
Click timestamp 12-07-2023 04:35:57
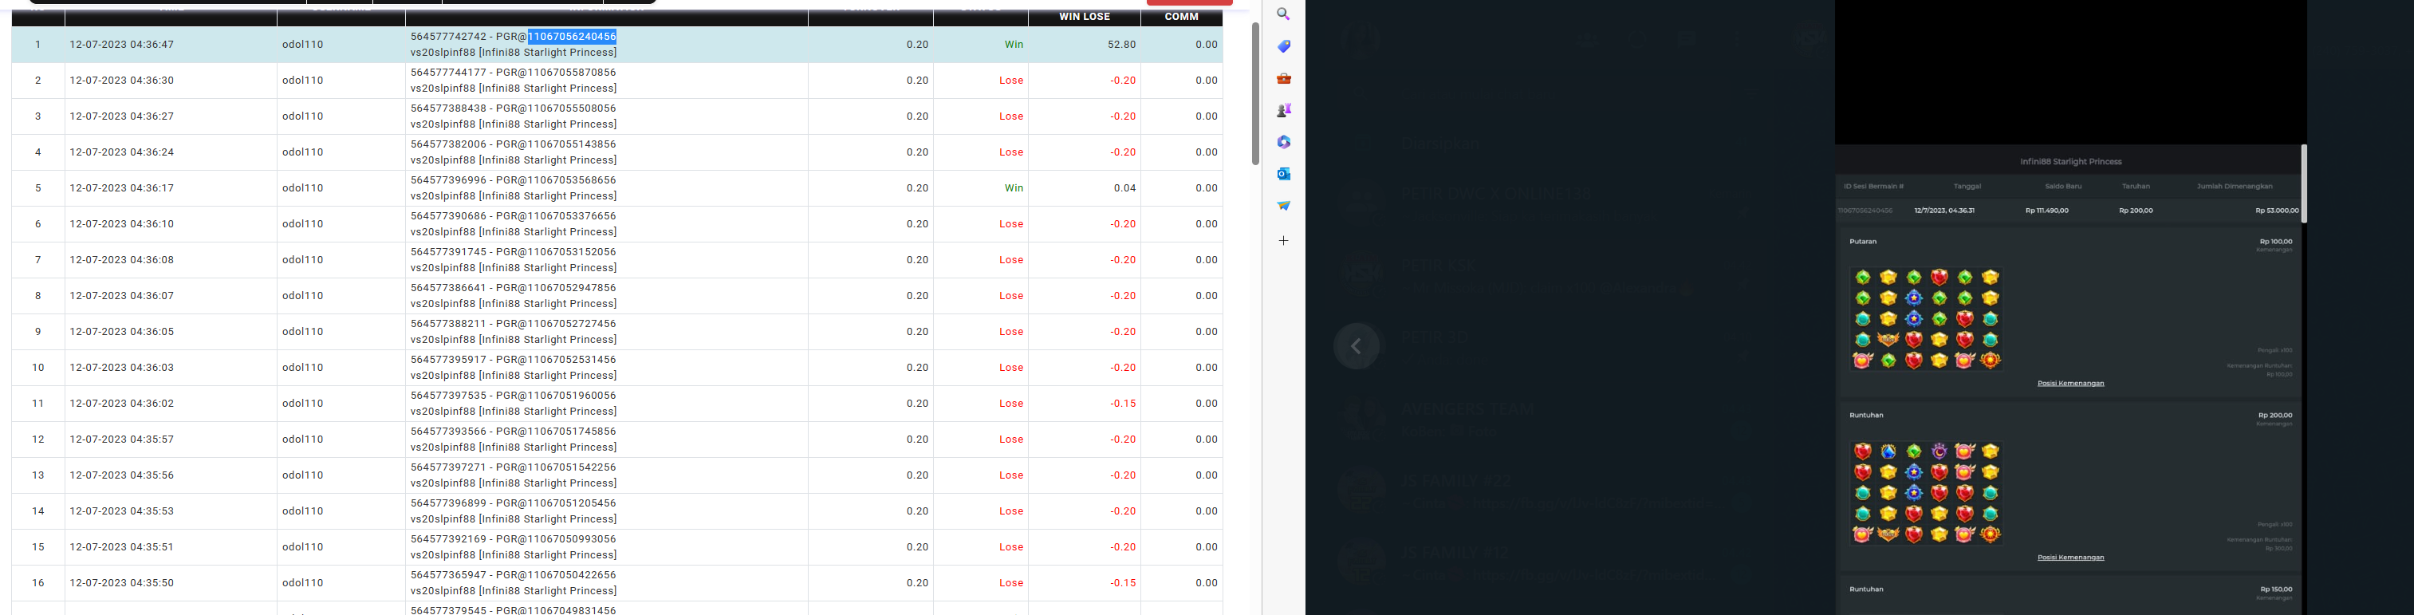[x=122, y=439]
